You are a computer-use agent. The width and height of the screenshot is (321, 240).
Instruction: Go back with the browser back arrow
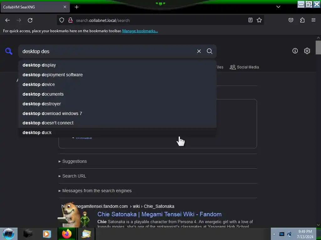coord(8,20)
